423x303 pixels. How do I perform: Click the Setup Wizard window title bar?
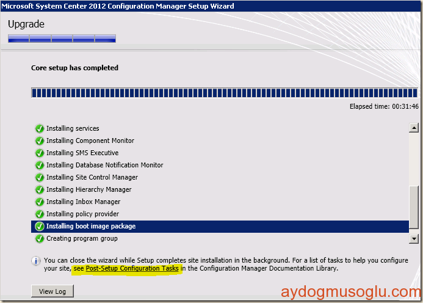(211, 6)
